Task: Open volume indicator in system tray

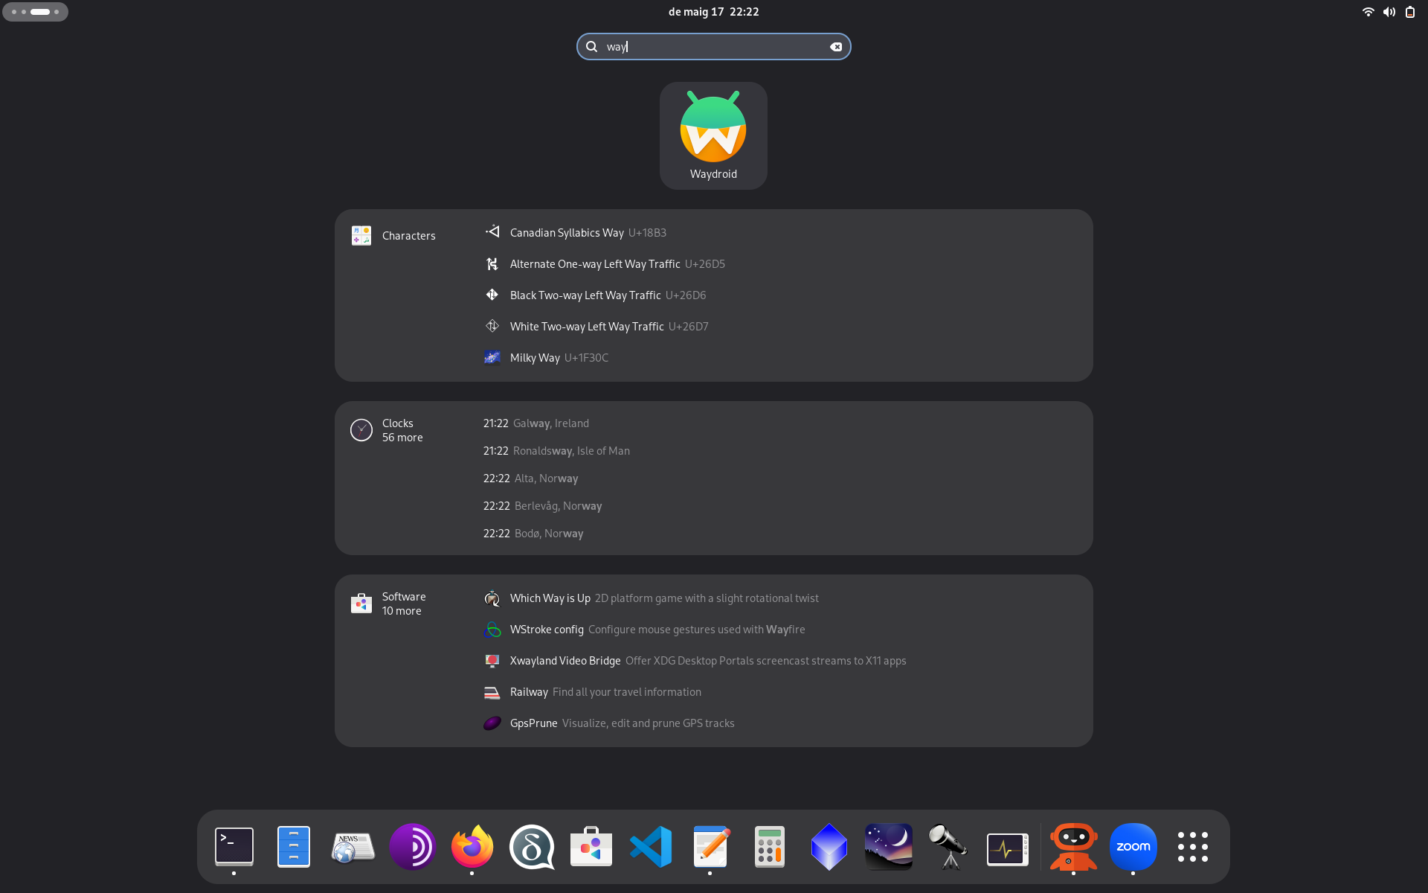Action: (x=1389, y=12)
